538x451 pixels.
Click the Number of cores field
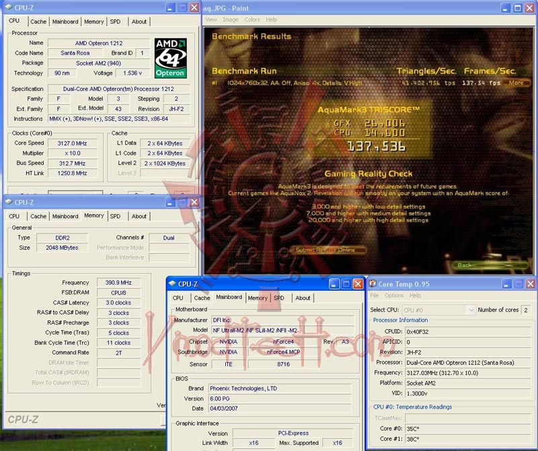[526, 310]
